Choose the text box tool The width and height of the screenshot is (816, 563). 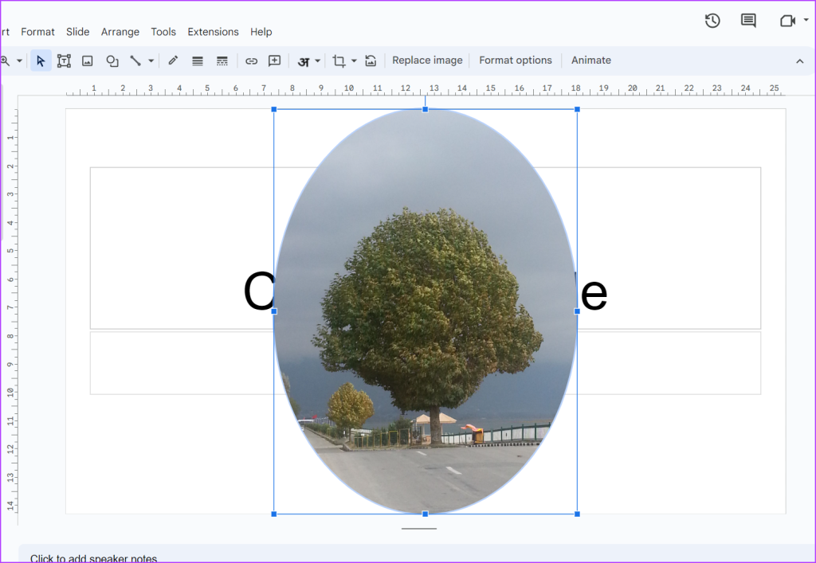point(64,61)
